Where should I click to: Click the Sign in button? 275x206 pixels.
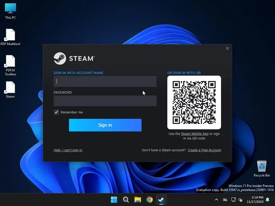(x=105, y=125)
